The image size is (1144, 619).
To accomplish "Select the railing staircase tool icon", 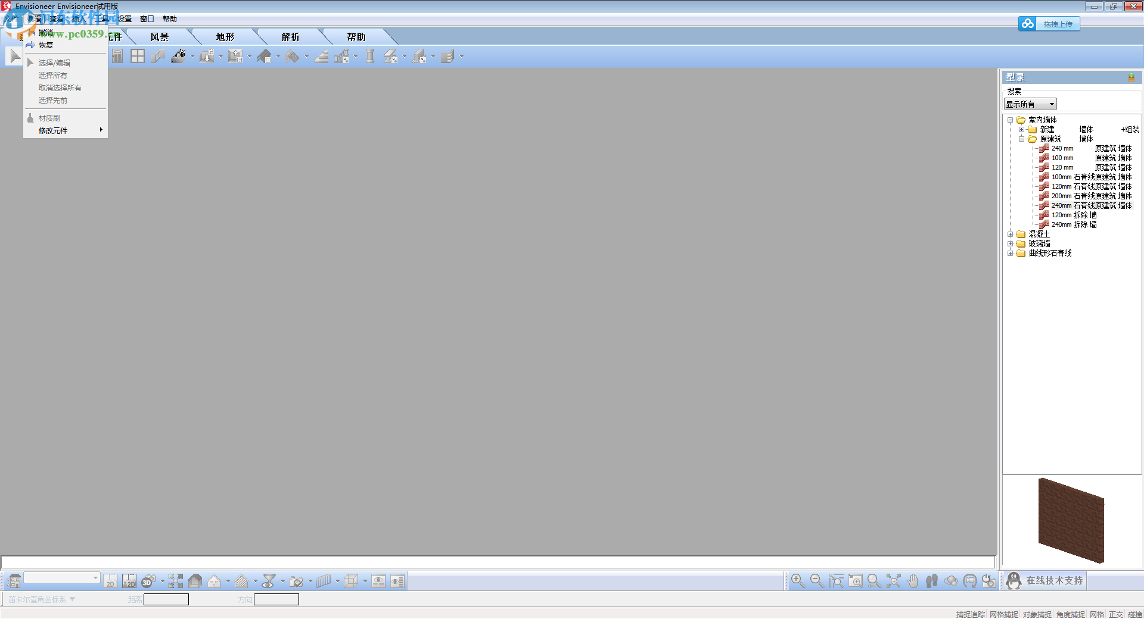I will click(x=342, y=57).
